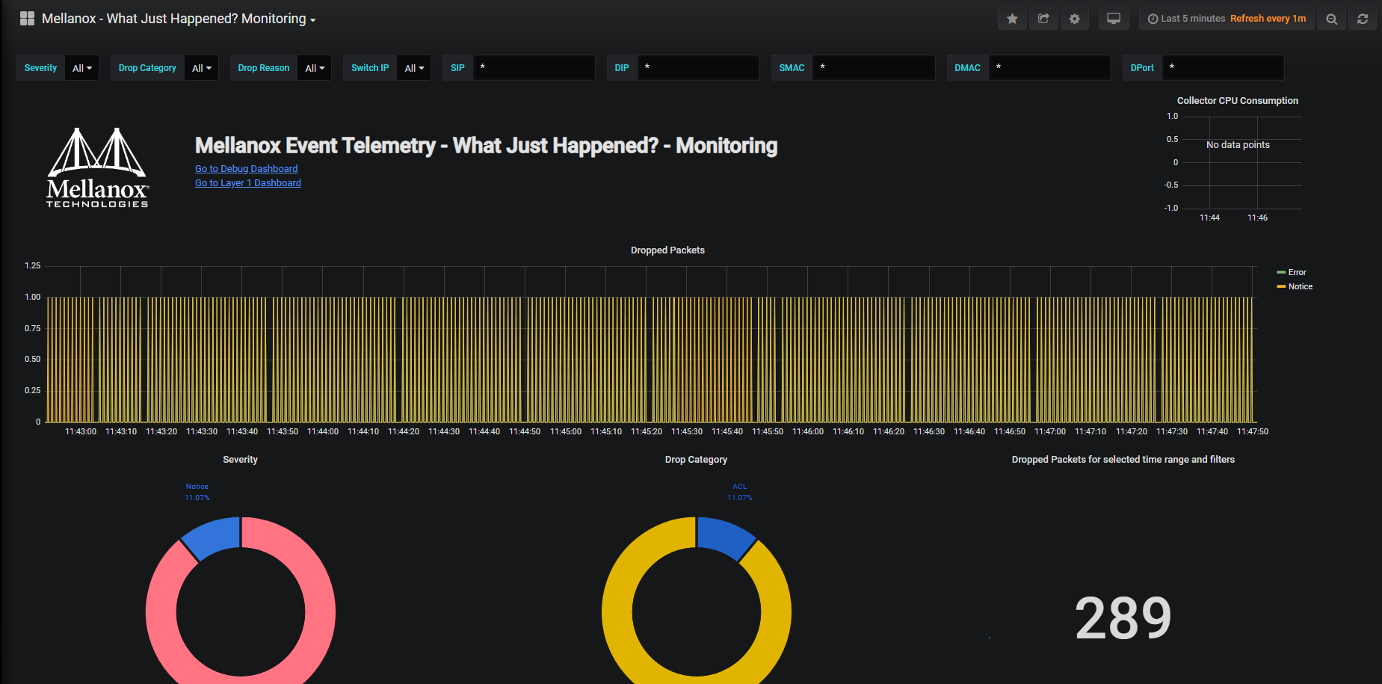Click the DPort filter input field
Screen dimensions: 1382x684
pyautogui.click(x=1223, y=68)
